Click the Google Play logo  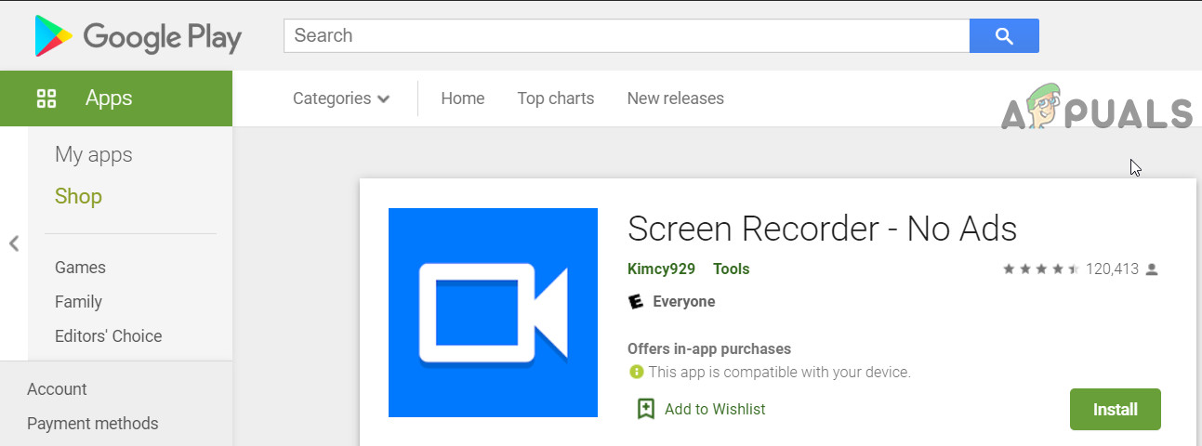[138, 36]
